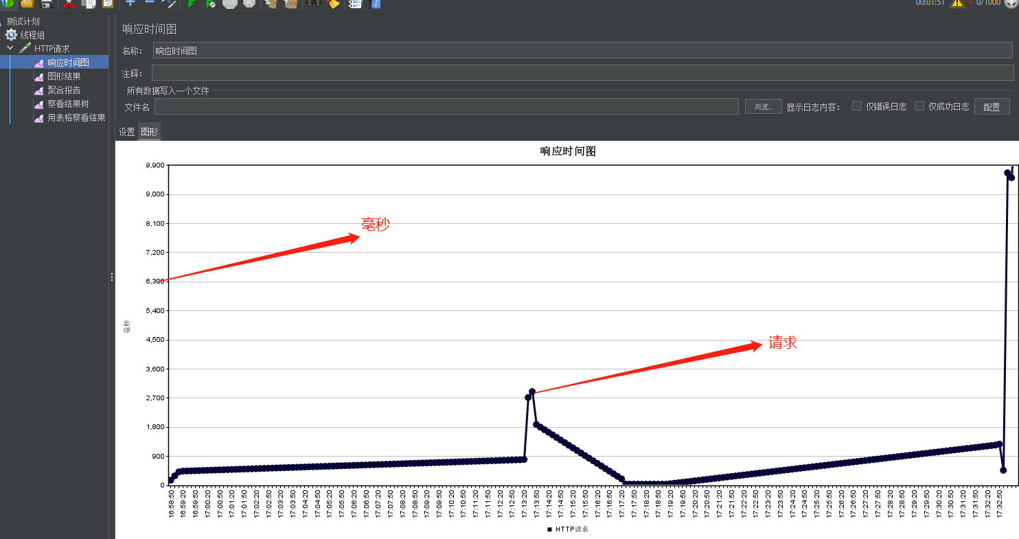
Task: Click the 4,500 label on the y-axis
Action: (x=155, y=340)
